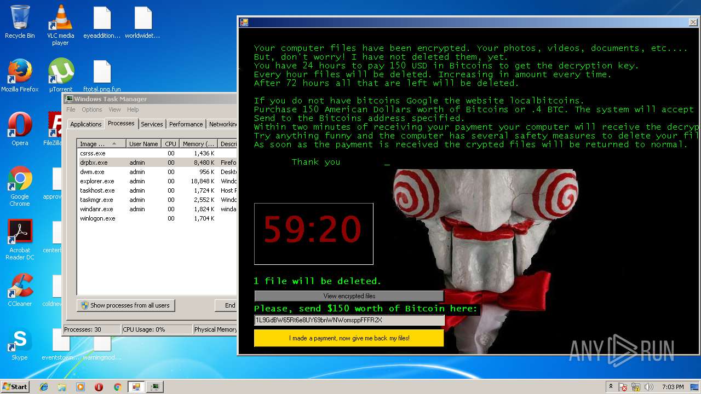
Task: Select windanr.exe process row
Action: (157, 209)
